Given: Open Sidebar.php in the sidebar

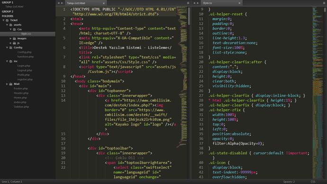Looking at the screenshot, I should click(21, 107).
